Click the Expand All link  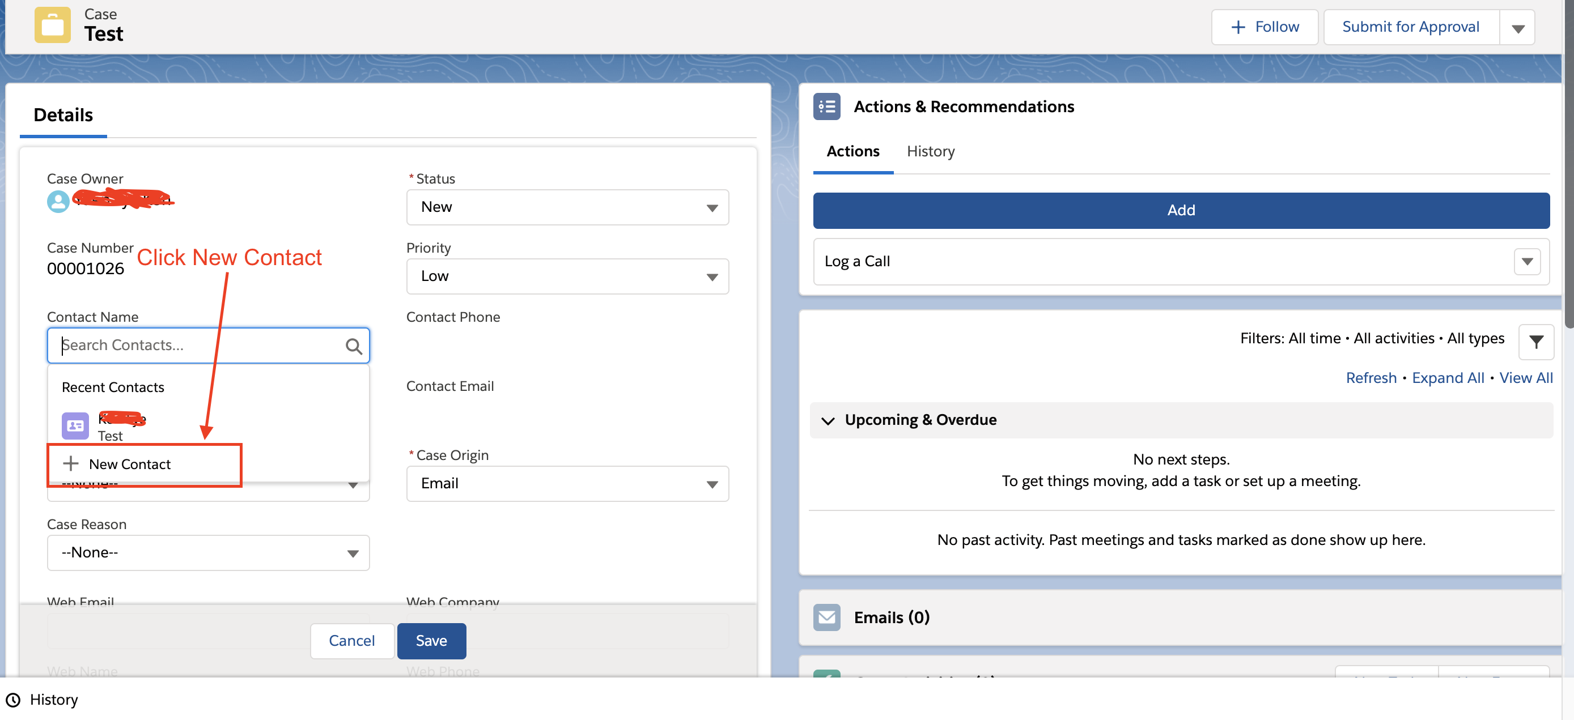[x=1447, y=378]
